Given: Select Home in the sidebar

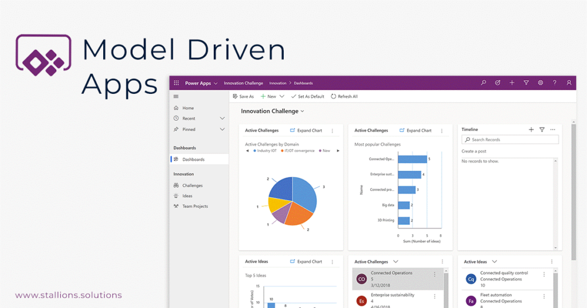Looking at the screenshot, I should tap(199, 108).
